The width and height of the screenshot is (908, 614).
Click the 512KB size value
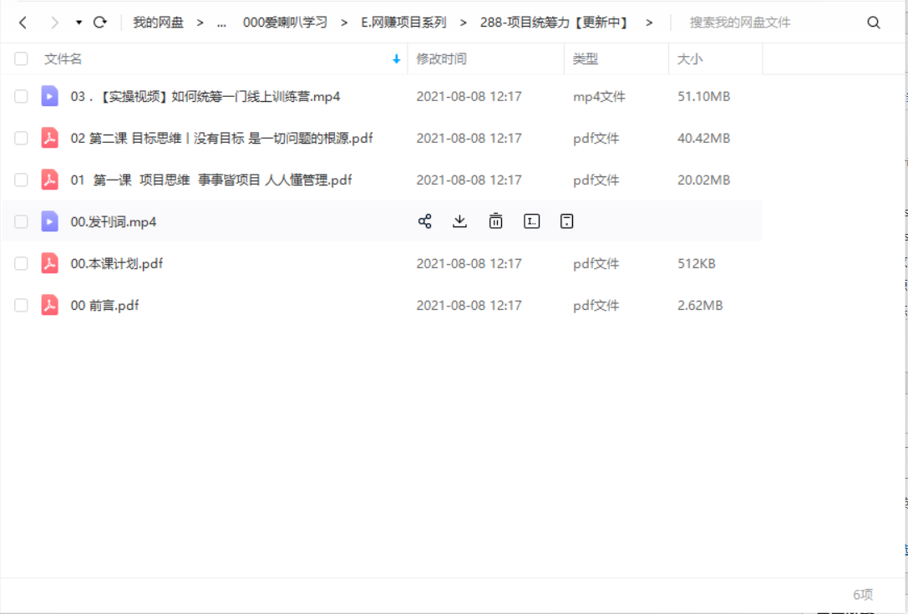tap(697, 263)
